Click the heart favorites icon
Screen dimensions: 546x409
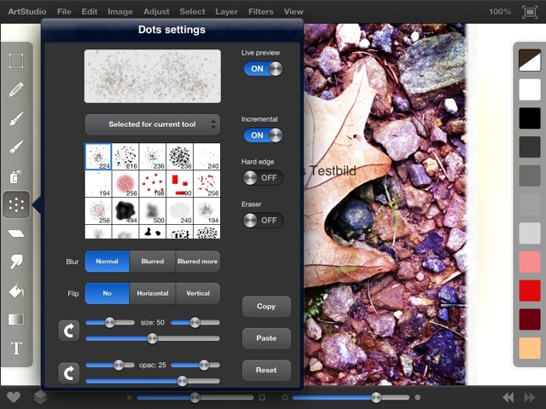click(14, 397)
